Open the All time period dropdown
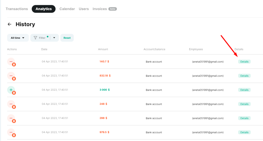The height and width of the screenshot is (141, 263). click(x=18, y=38)
